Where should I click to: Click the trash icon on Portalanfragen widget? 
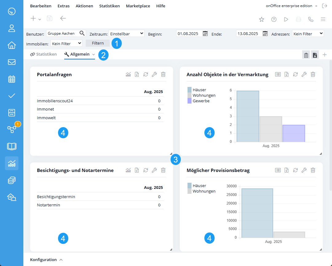163,74
